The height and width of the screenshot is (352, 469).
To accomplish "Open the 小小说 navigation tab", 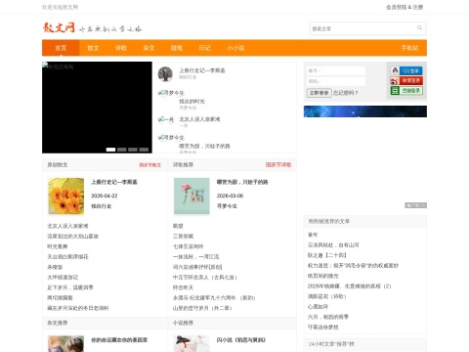I will tap(235, 48).
